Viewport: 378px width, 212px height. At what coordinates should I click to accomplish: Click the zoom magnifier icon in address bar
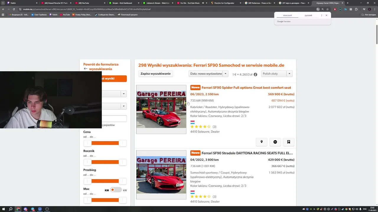point(322,9)
